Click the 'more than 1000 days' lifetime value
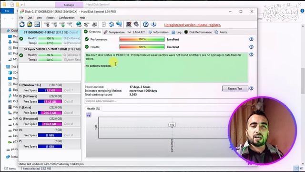The height and width of the screenshot is (172, 305). (x=143, y=91)
